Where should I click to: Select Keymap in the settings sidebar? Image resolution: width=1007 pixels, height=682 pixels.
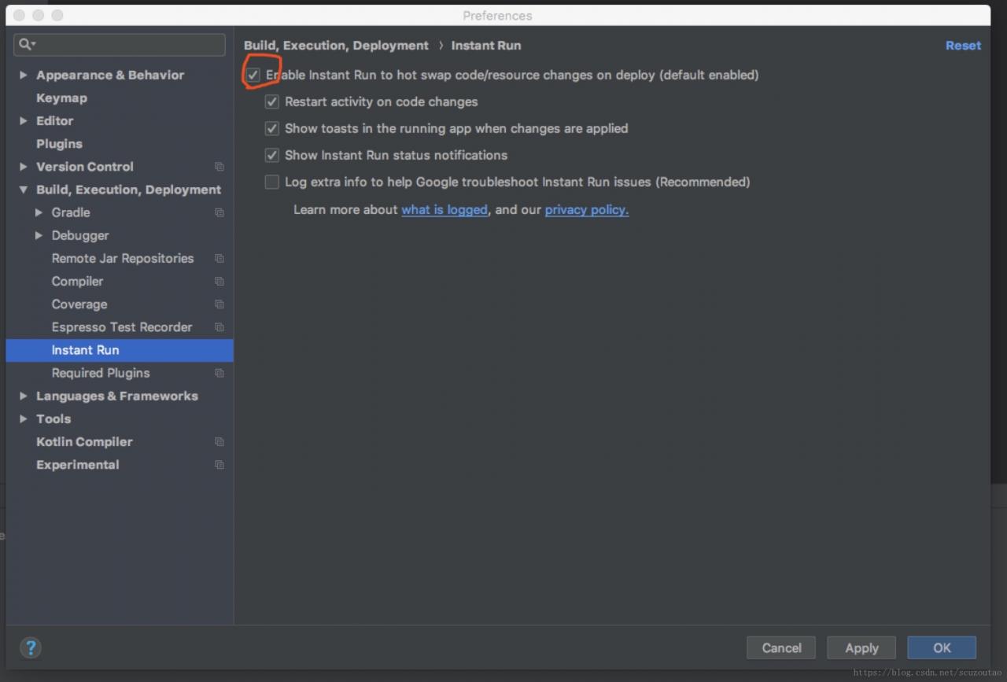click(61, 98)
